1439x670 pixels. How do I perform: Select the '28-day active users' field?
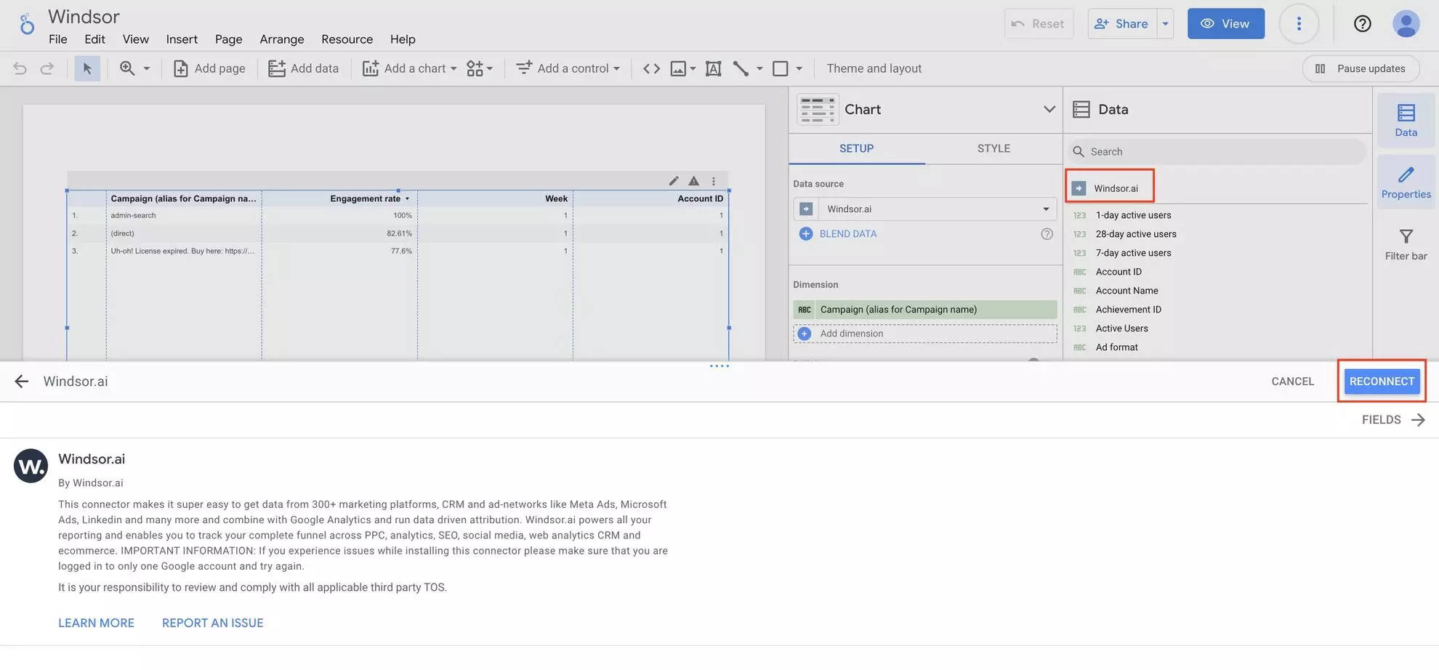click(x=1135, y=234)
